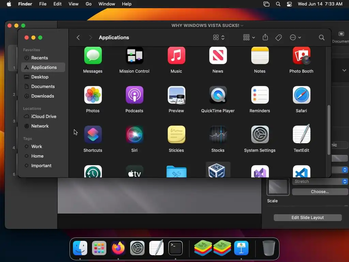Select the Safari app icon
The height and width of the screenshot is (262, 349).
301,95
